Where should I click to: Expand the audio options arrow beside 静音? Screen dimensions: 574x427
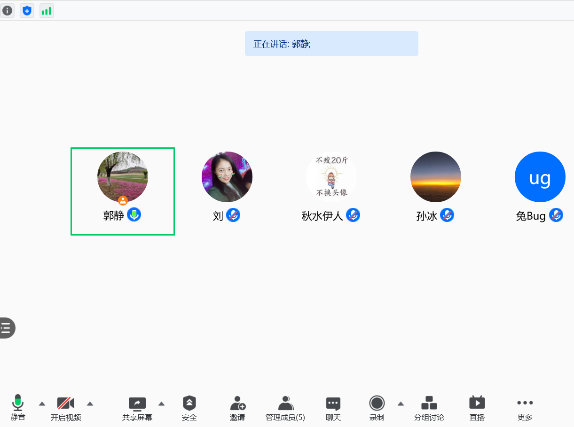tap(42, 404)
